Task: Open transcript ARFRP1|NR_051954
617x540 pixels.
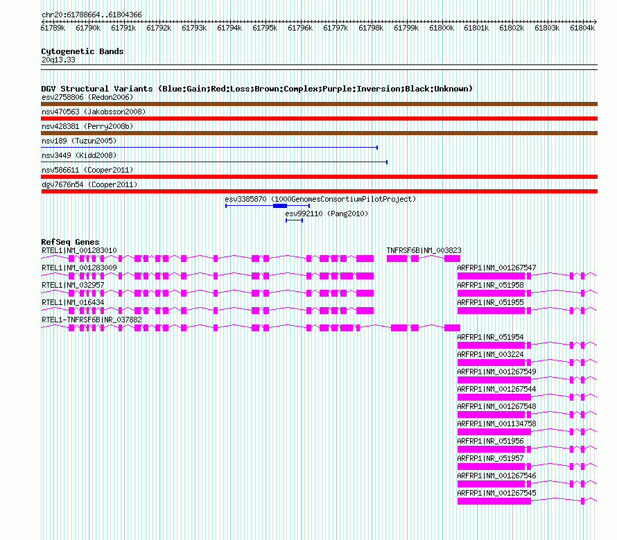Action: [x=490, y=337]
